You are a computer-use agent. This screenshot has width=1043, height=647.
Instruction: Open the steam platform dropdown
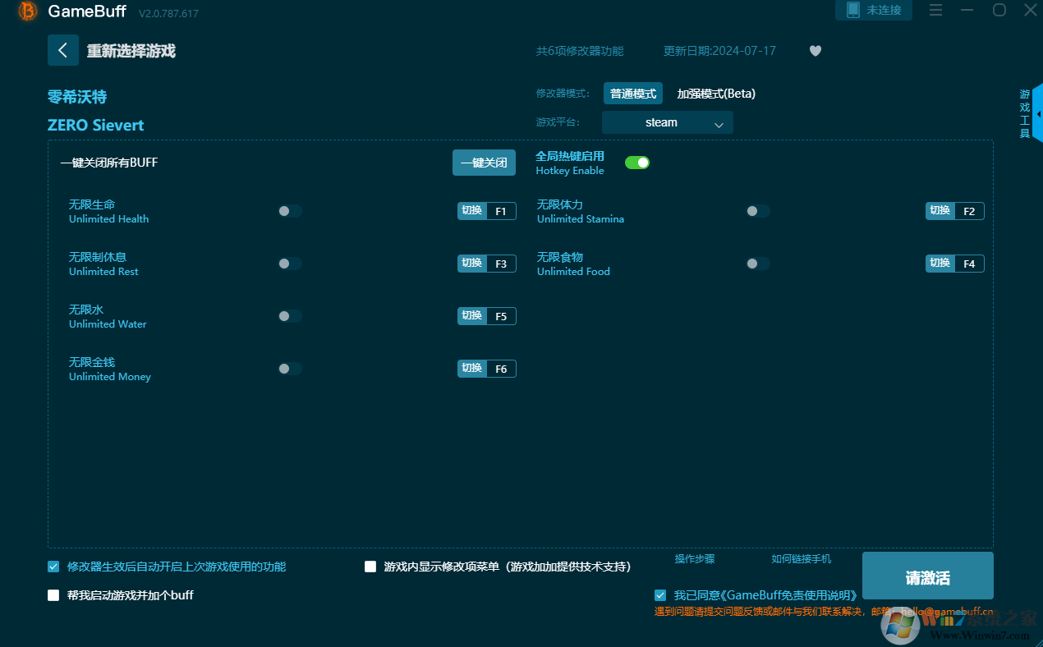point(667,123)
